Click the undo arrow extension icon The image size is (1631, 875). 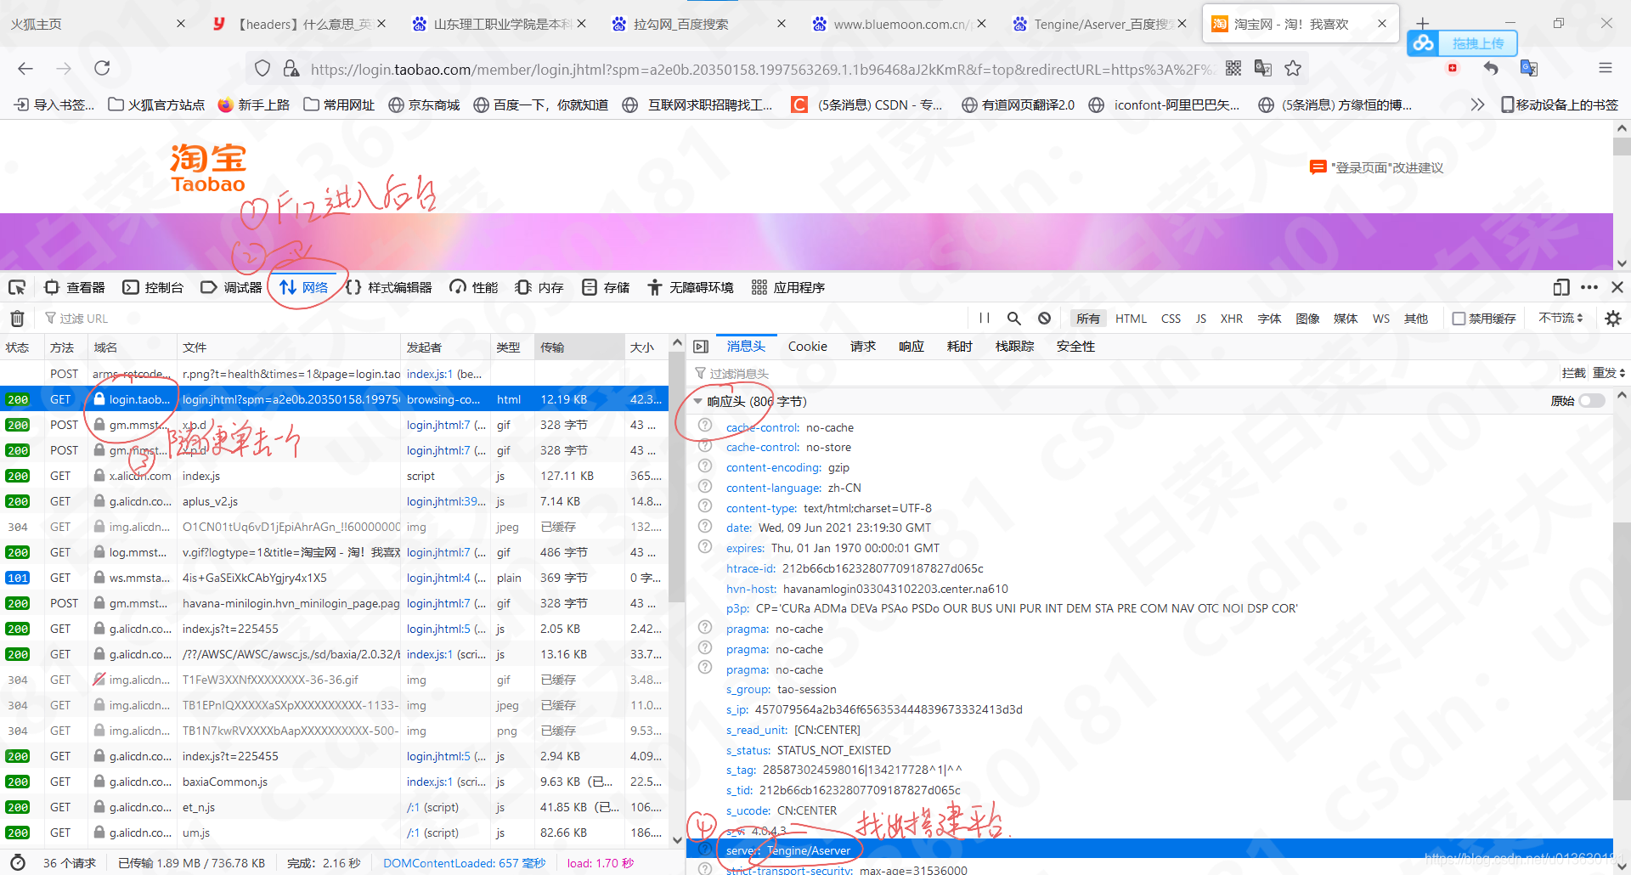pyautogui.click(x=1490, y=68)
